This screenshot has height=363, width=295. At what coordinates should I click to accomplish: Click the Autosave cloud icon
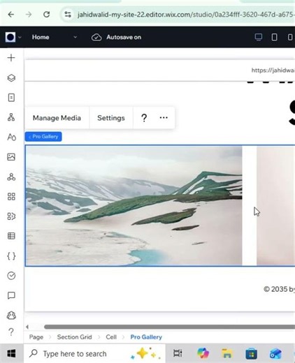(96, 37)
